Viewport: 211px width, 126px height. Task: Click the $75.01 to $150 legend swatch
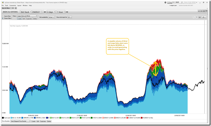pyautogui.click(x=81, y=118)
